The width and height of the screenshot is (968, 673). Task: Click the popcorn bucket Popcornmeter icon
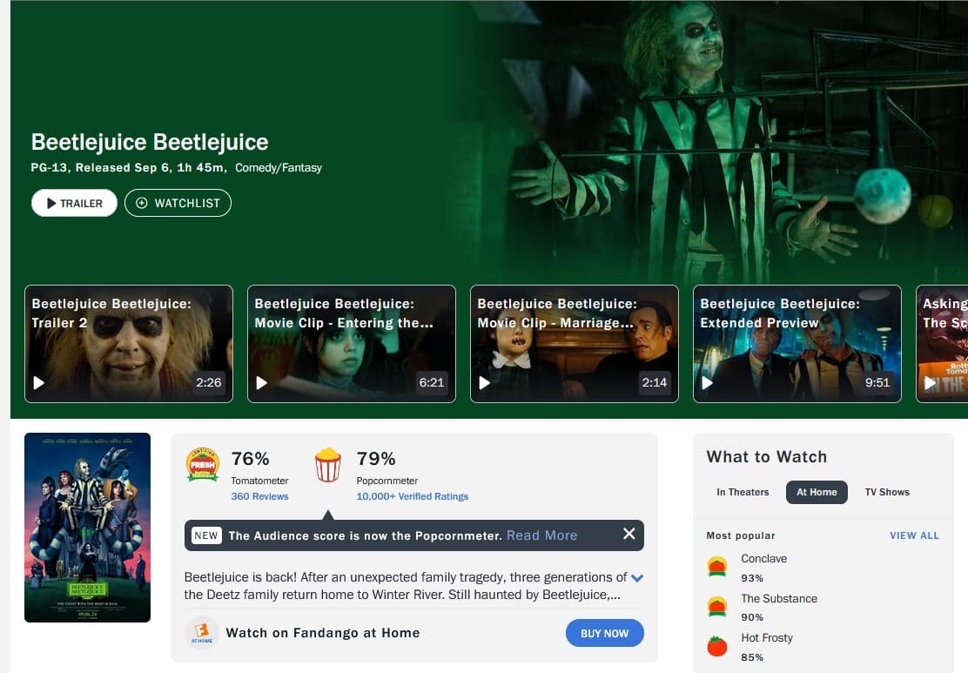coord(328,465)
